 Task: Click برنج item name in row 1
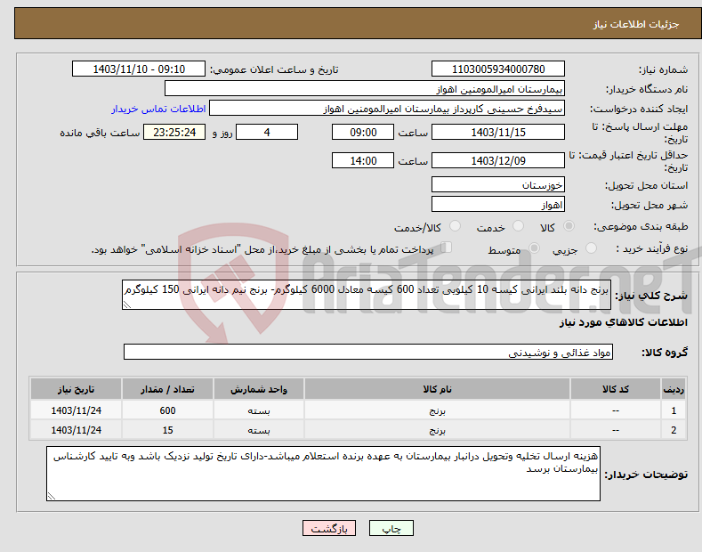click(x=437, y=410)
